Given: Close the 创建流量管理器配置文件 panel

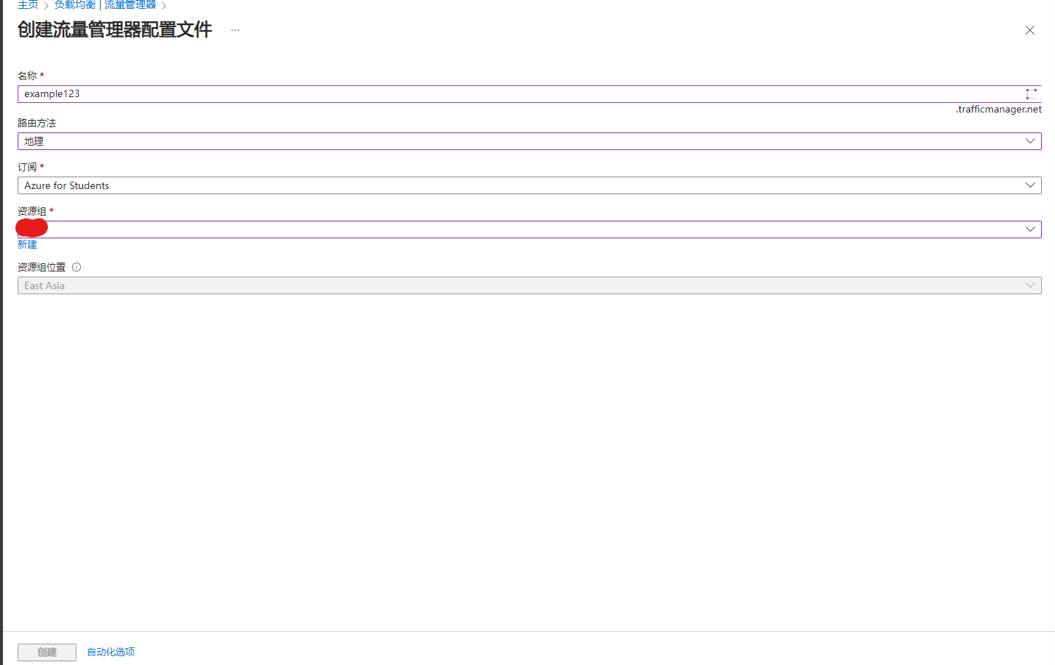Looking at the screenshot, I should coord(1030,30).
